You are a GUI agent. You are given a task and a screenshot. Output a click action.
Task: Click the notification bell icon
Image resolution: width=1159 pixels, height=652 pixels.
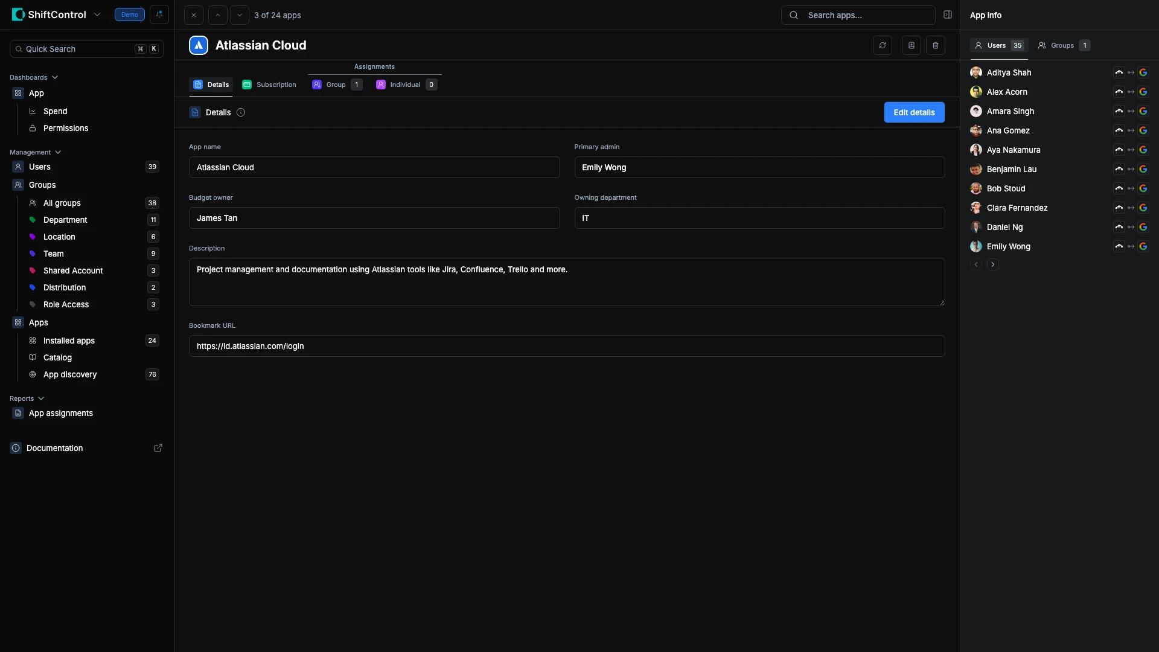(x=159, y=14)
